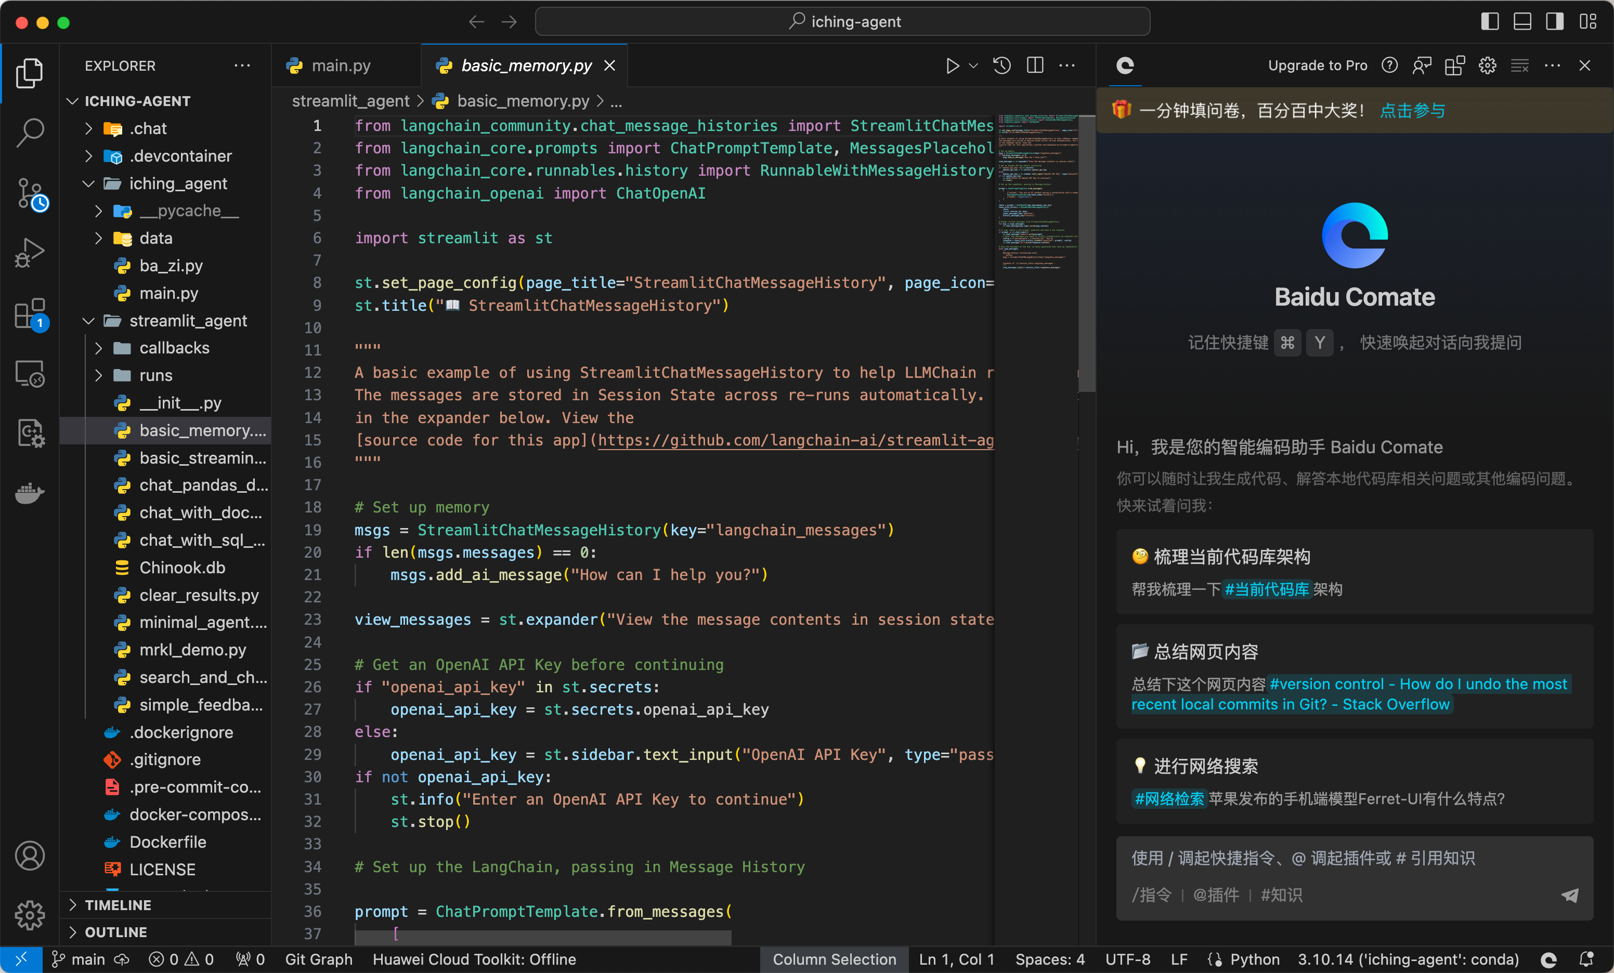Open editor More Actions ellipsis
Viewport: 1614px width, 973px height.
tap(1067, 65)
